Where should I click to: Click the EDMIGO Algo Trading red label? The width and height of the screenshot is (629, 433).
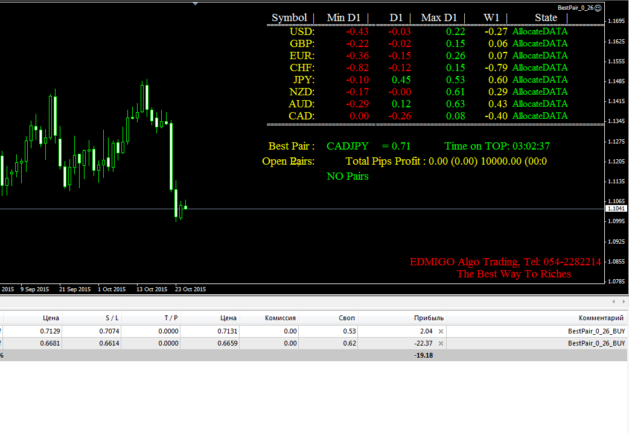click(505, 262)
